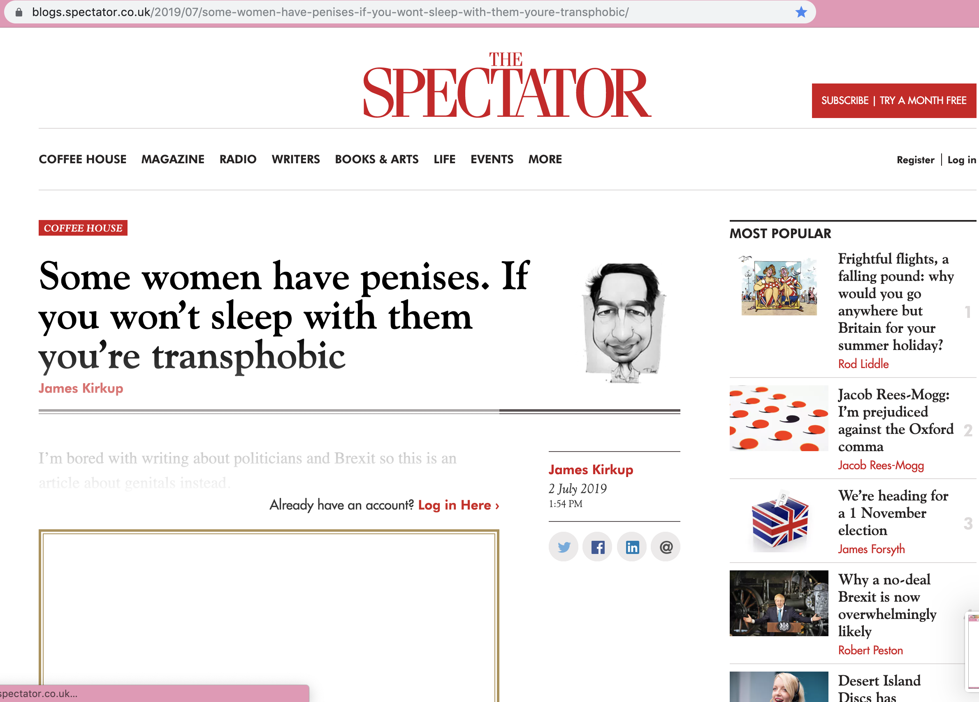Click the "2 July 2019" date text
This screenshot has height=702, width=979.
(x=577, y=489)
